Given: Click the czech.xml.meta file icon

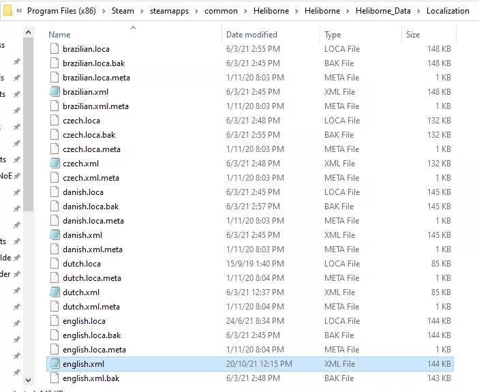Looking at the screenshot, I should (55, 177).
